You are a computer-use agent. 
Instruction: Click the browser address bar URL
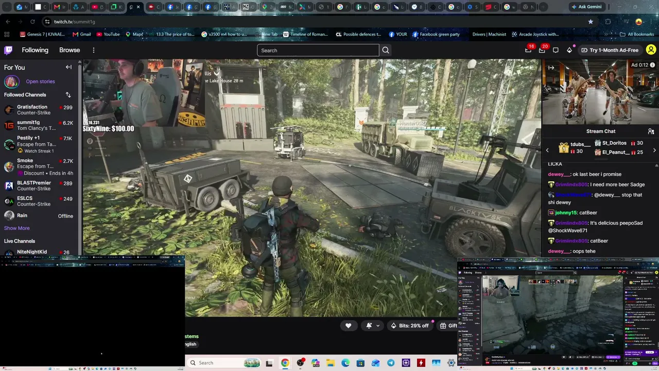75,22
